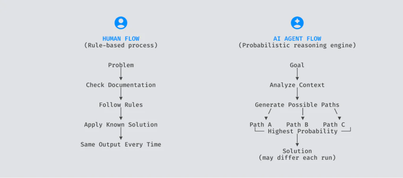Image resolution: width=403 pixels, height=178 pixels.
Task: Click the blue human user icon
Action: click(x=121, y=23)
